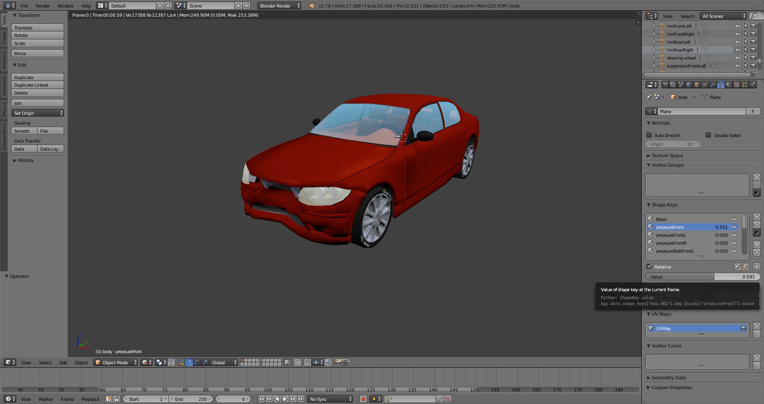Open the Object properties tab cube icon

697,85
